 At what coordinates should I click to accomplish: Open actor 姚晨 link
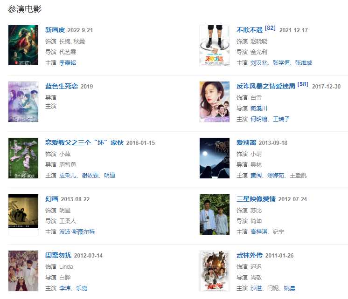(x=290, y=288)
